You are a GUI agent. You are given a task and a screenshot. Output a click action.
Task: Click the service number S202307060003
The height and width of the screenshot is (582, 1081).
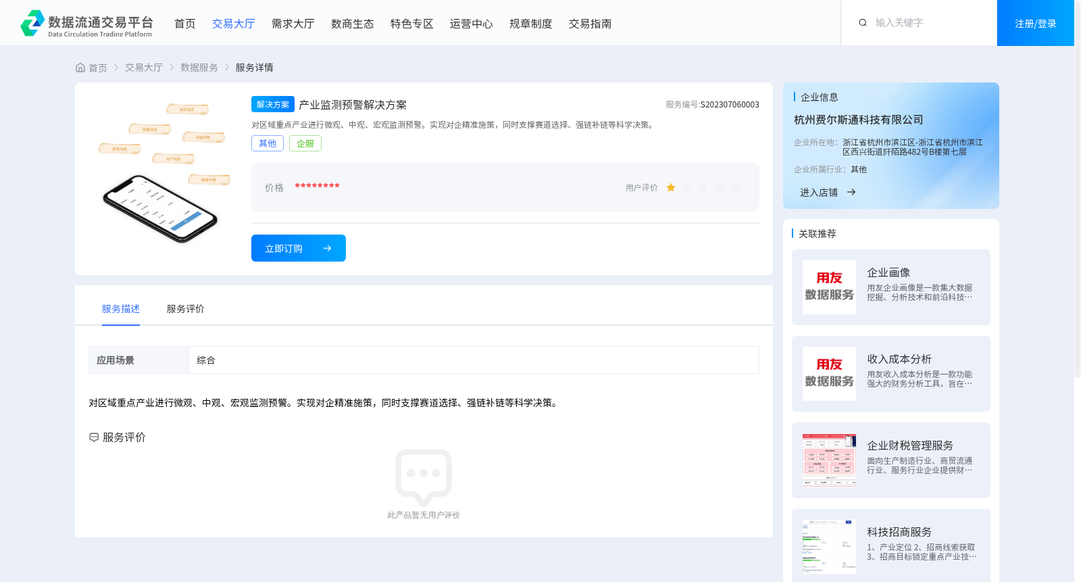click(730, 105)
